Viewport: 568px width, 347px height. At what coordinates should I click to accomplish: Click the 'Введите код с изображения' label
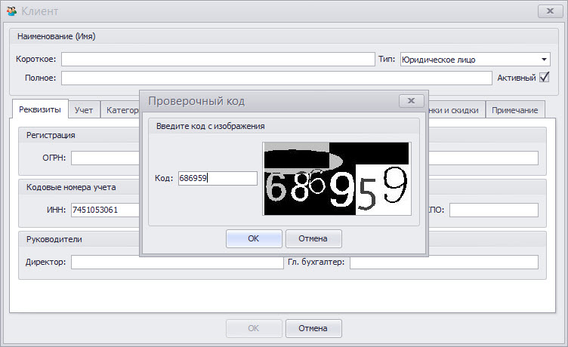coord(210,126)
